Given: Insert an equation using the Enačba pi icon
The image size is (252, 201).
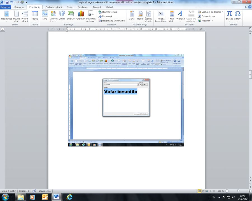Looking at the screenshot, I should [x=229, y=16].
